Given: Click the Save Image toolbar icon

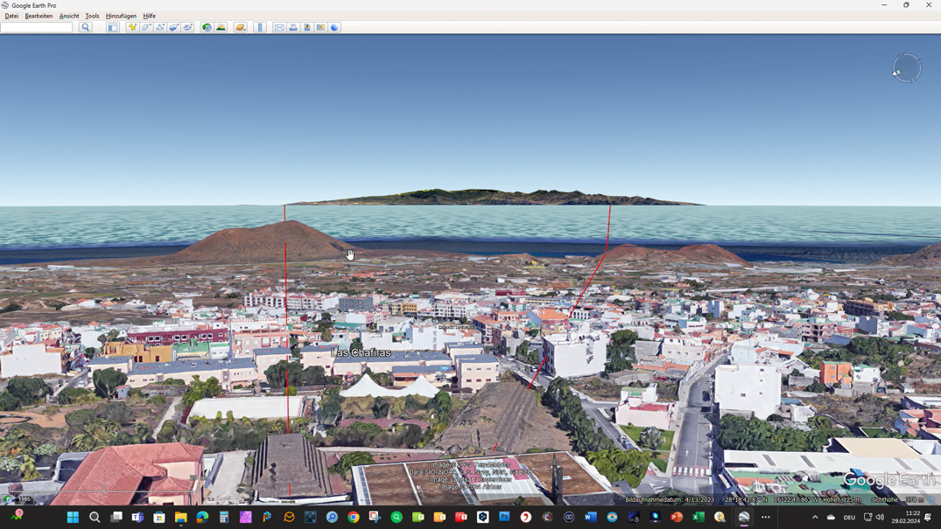Looking at the screenshot, I should (307, 28).
